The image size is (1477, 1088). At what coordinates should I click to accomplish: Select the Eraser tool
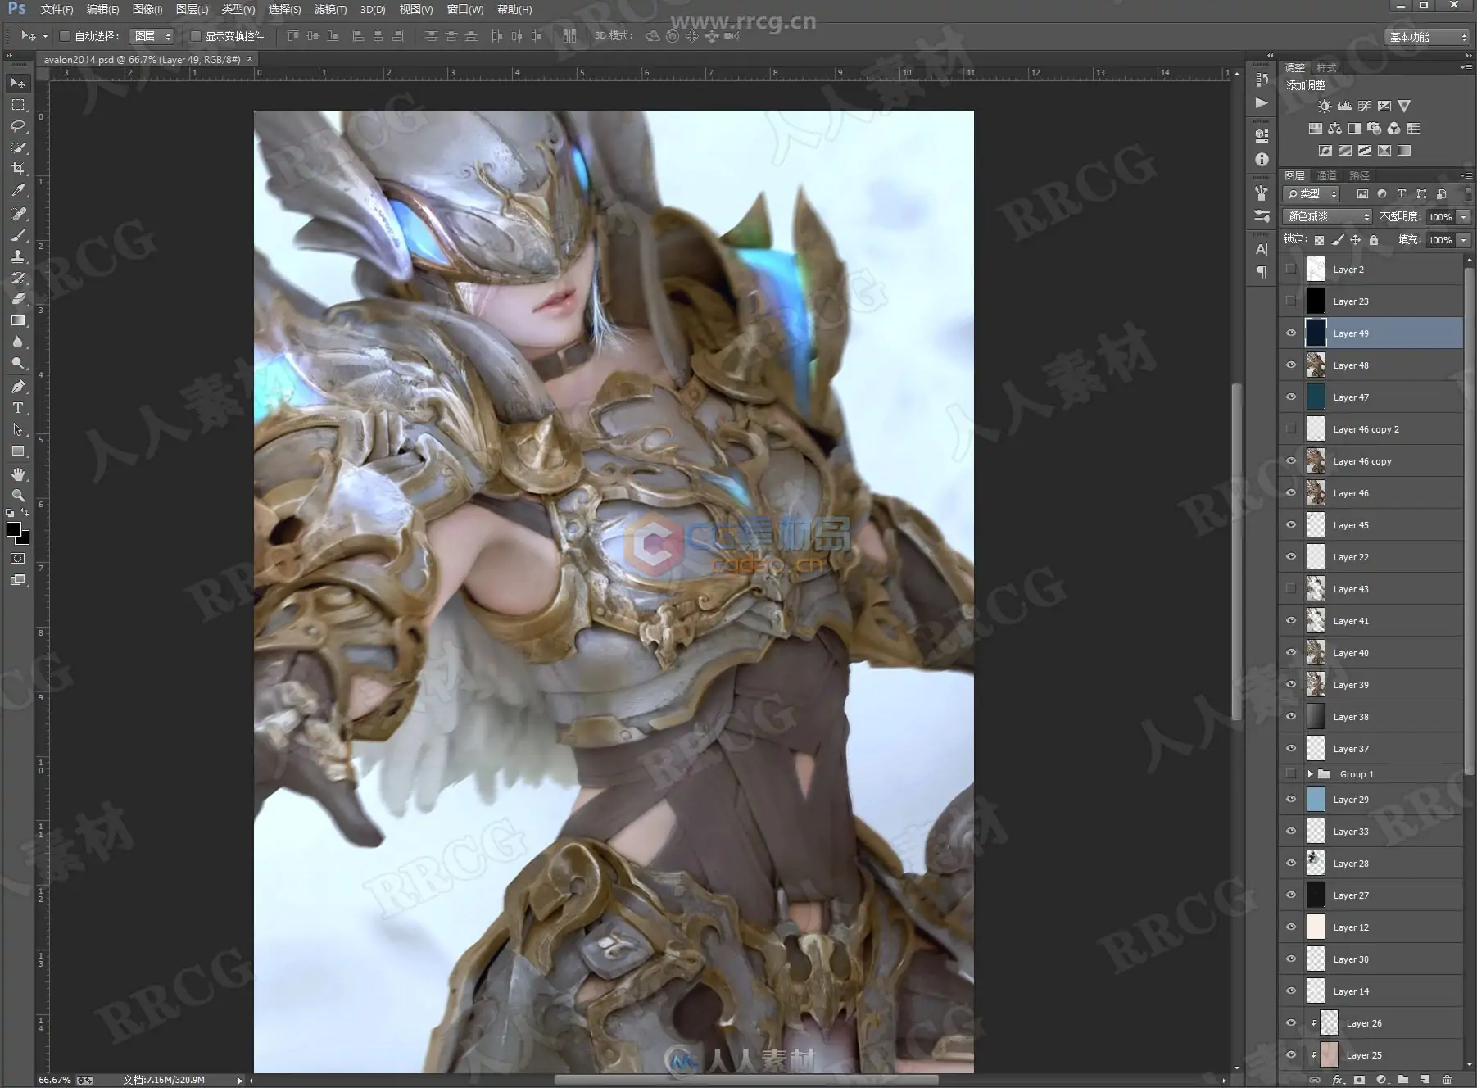(x=18, y=299)
